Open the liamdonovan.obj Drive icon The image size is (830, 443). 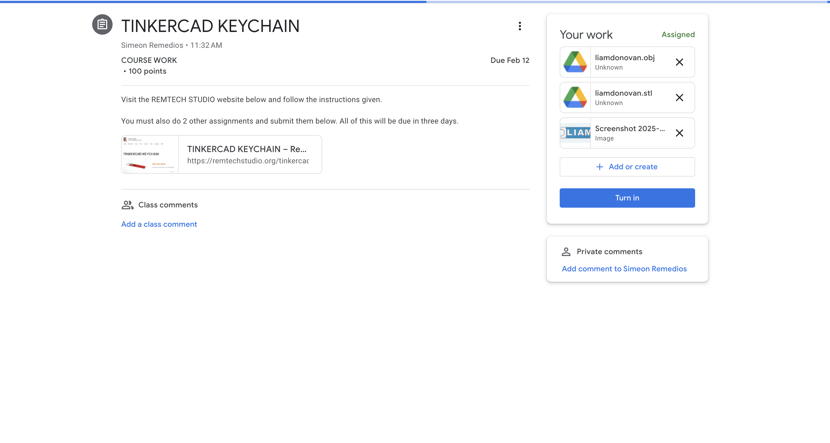(x=575, y=62)
